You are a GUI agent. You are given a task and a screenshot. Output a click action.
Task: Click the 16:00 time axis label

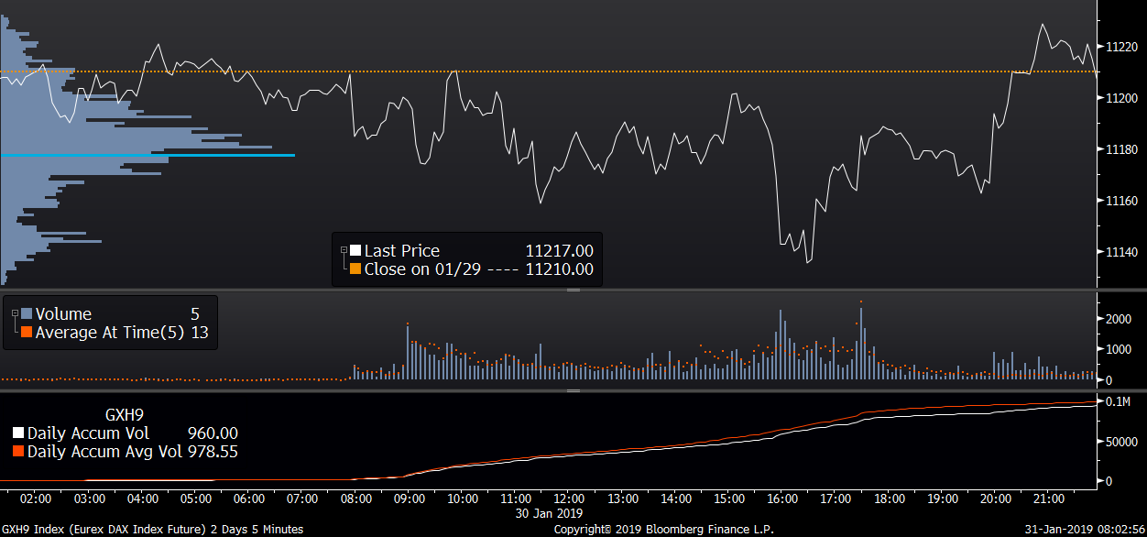782,499
